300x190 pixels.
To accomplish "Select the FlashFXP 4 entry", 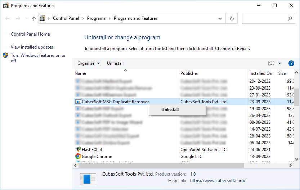I will point(92,149).
